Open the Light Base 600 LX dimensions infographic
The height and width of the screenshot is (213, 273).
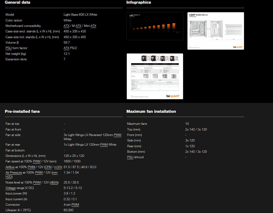(216, 31)
